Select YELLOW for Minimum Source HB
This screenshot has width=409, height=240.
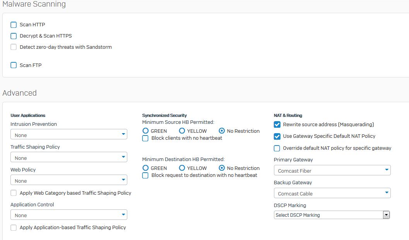[x=182, y=131]
